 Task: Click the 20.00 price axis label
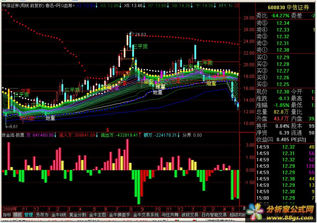[x=249, y=65]
